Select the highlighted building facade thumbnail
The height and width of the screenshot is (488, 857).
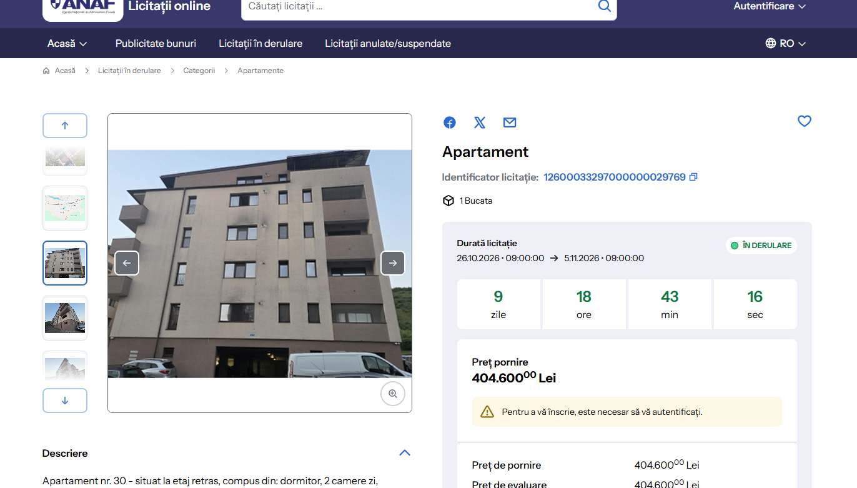65,263
